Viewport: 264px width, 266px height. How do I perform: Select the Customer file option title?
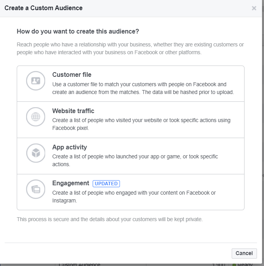tap(72, 75)
